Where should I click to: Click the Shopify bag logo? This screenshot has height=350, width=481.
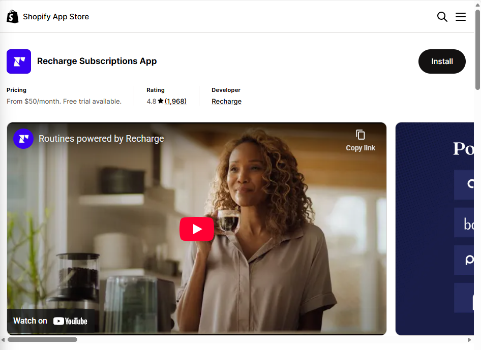pos(12,17)
